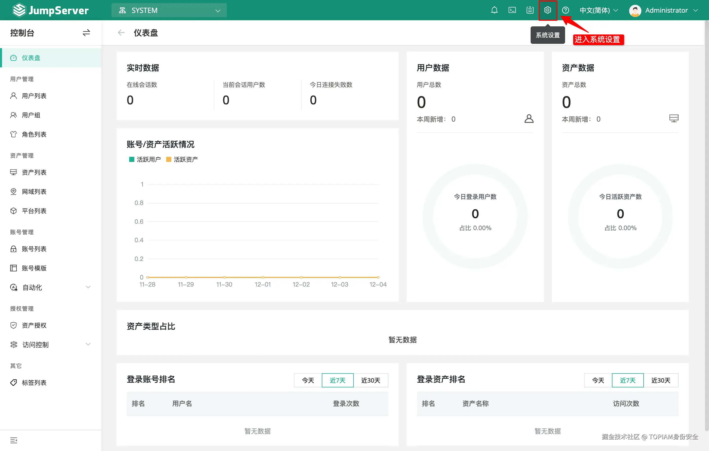Open the work order list icon

tap(530, 10)
